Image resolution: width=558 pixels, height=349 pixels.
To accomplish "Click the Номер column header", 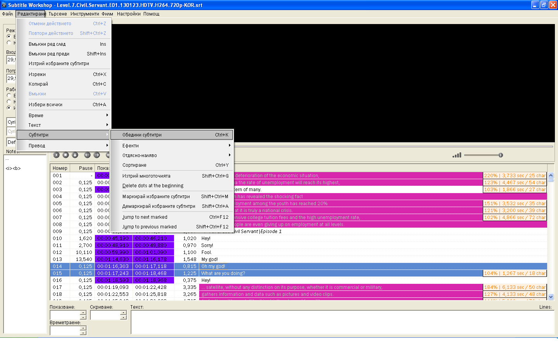I will (x=60, y=168).
